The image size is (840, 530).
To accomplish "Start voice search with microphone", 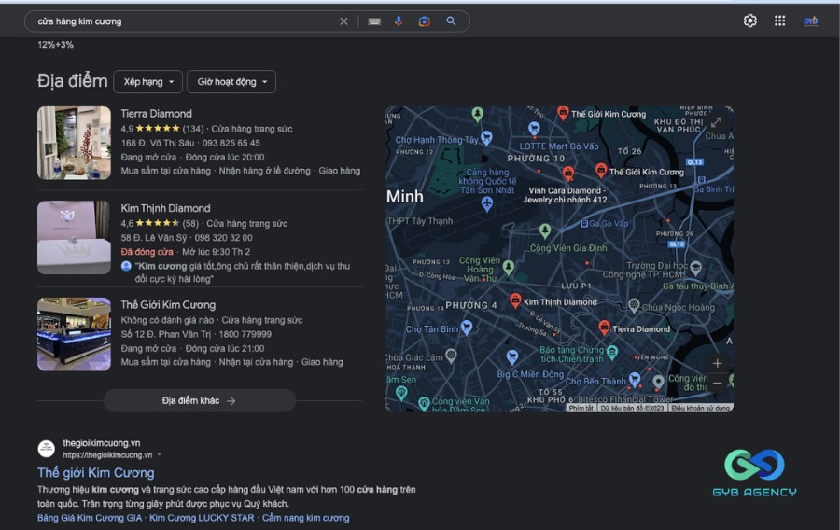I will 398,21.
